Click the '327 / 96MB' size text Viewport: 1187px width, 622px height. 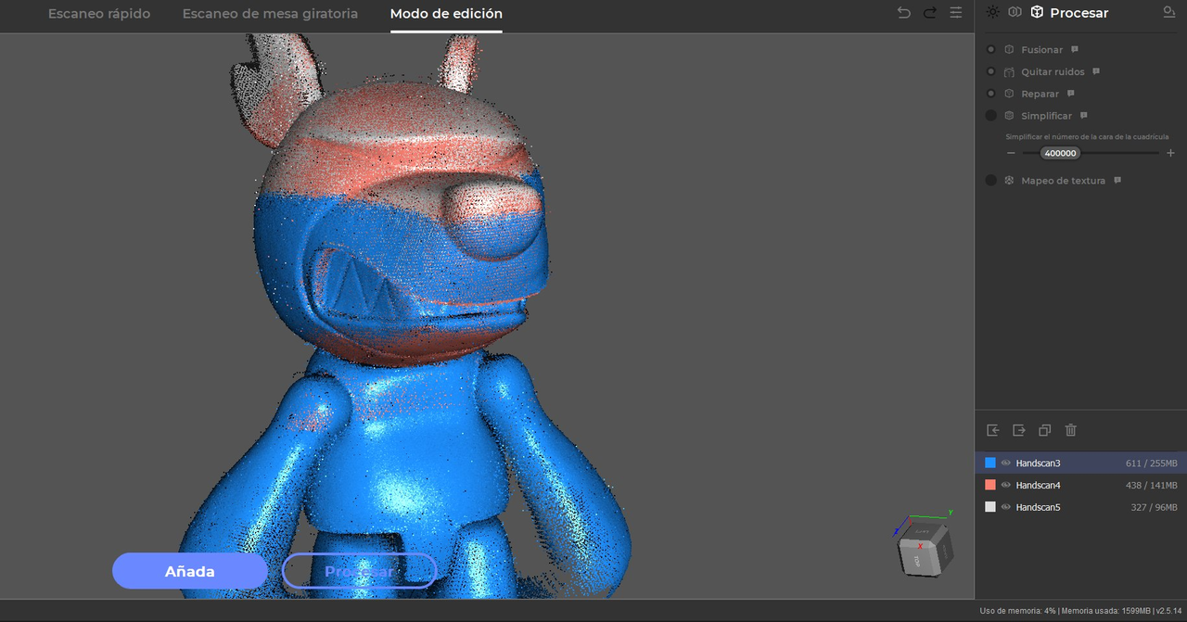1155,507
